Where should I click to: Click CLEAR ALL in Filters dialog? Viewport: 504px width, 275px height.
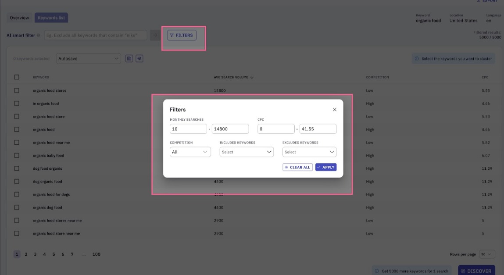pos(297,167)
